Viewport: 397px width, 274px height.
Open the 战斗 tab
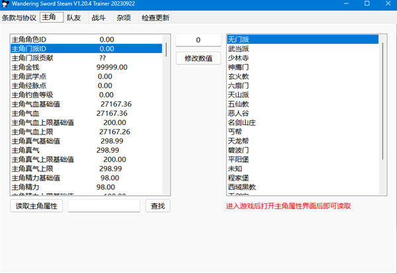click(99, 18)
